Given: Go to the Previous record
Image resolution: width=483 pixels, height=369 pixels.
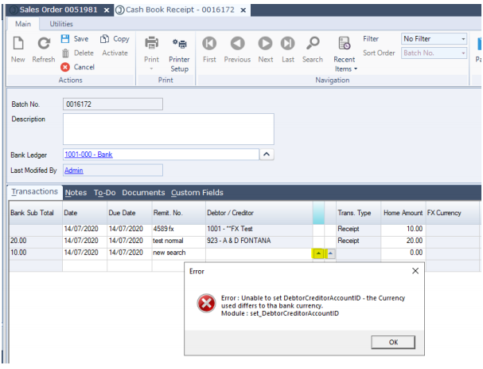Looking at the screenshot, I should pos(237,49).
